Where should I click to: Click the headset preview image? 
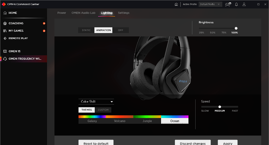tap(160, 68)
